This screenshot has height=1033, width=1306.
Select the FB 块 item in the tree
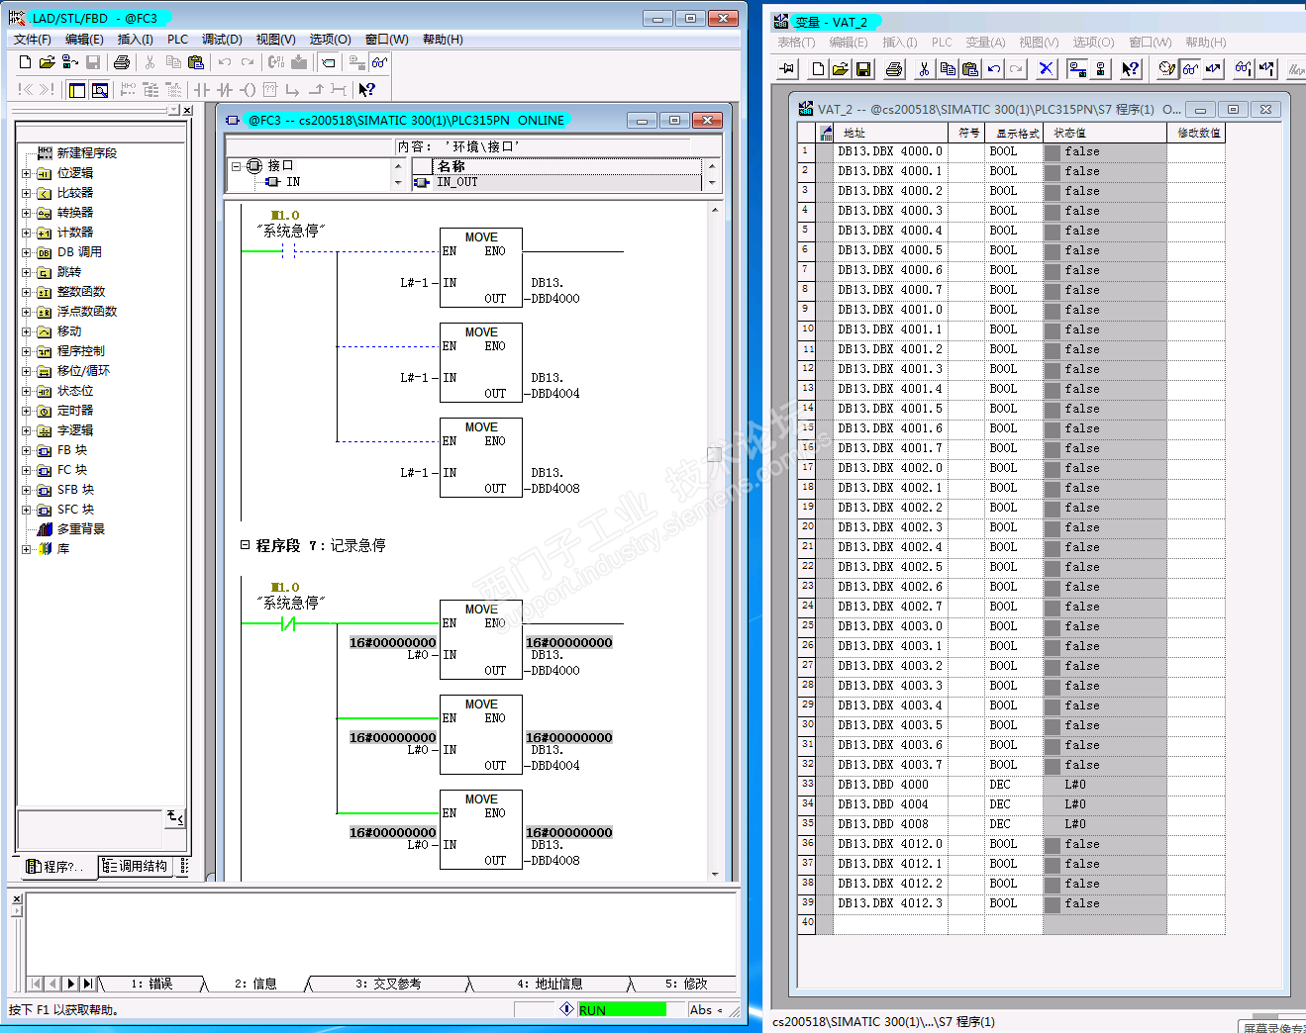coord(72,450)
